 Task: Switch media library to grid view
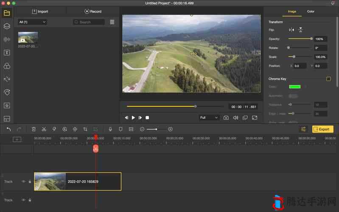tap(112, 22)
